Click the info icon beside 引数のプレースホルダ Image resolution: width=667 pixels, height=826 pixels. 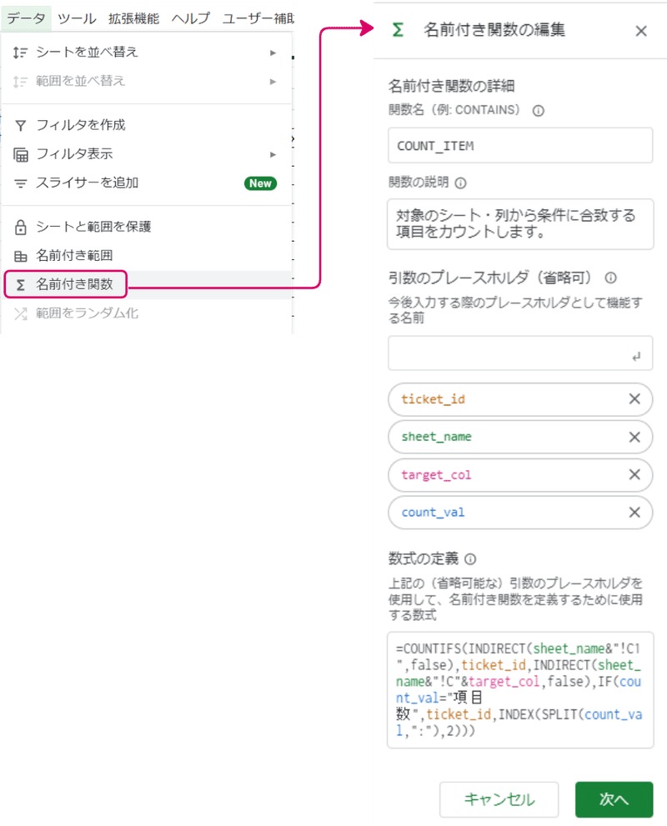pos(612,279)
